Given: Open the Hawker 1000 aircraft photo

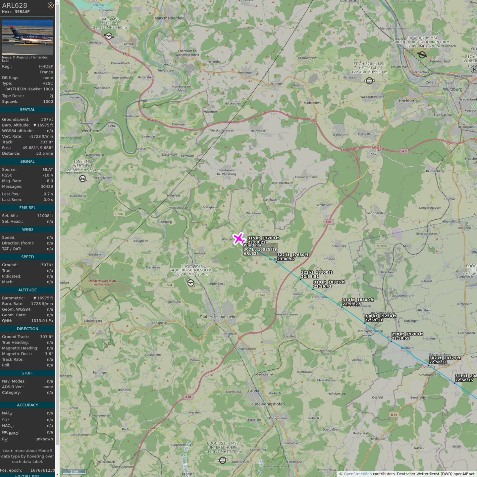Looking at the screenshot, I should 27,37.
